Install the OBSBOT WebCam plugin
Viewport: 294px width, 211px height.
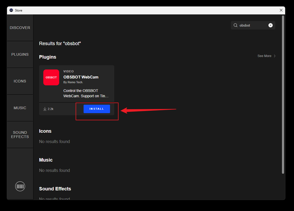[97, 109]
